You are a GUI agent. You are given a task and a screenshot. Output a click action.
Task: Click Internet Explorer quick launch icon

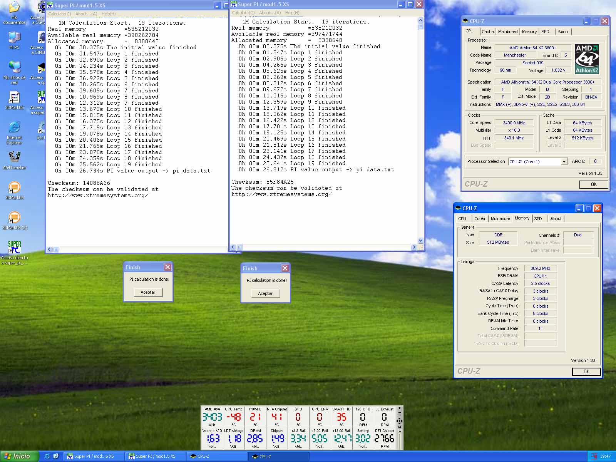pyautogui.click(x=47, y=456)
